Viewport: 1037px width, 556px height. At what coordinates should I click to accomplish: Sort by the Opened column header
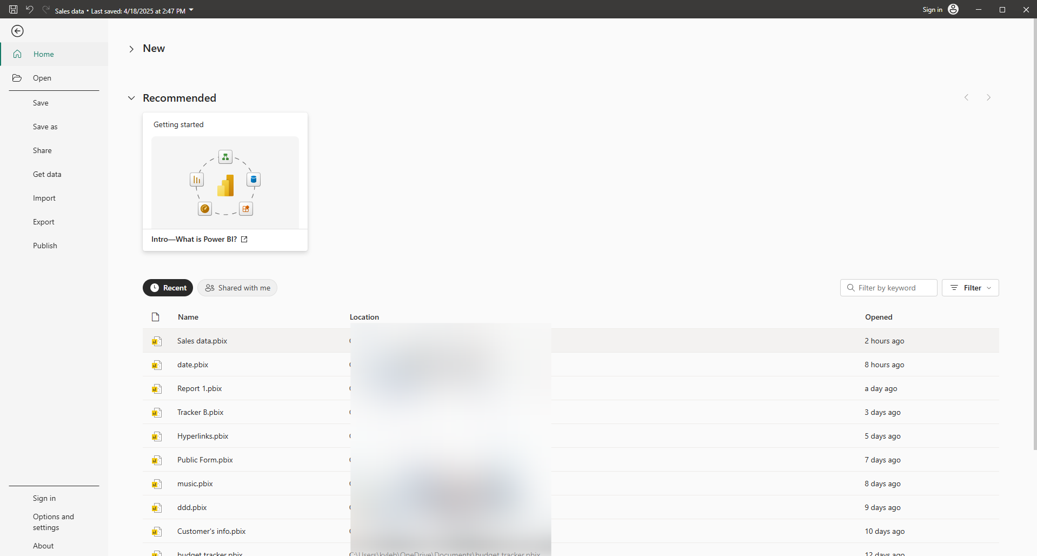coord(879,317)
